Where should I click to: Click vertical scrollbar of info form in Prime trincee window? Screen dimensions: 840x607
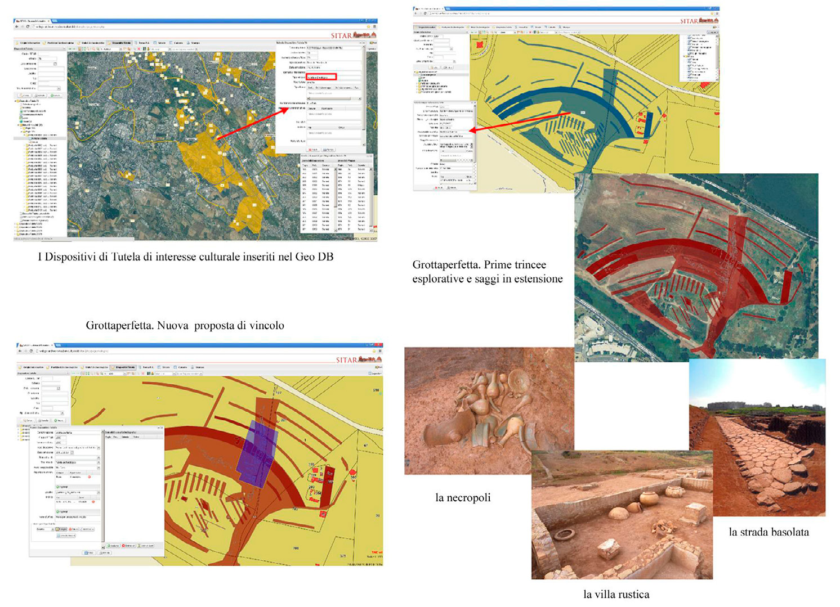[x=475, y=143]
